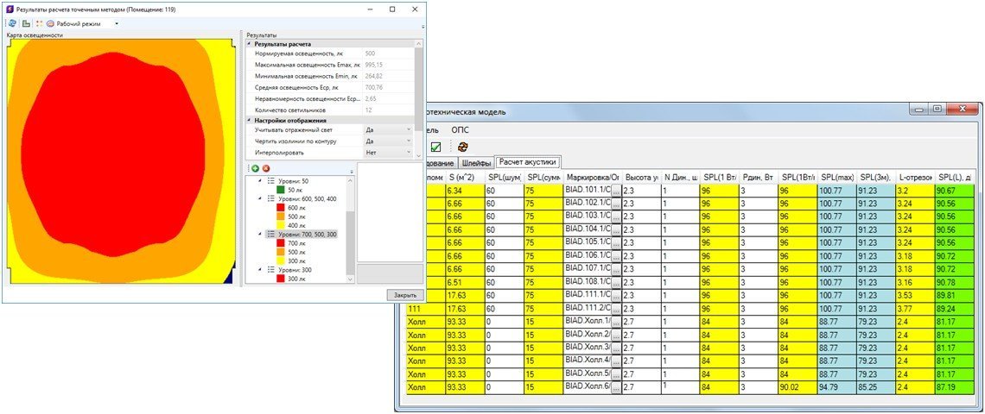985x414 pixels.
Task: Click the refresh calculation icon in lighting toolbar
Action: [x=12, y=23]
